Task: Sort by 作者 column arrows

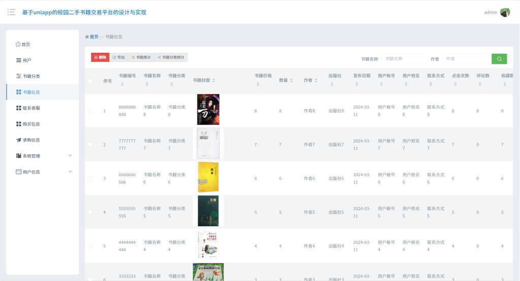Action: coord(316,81)
